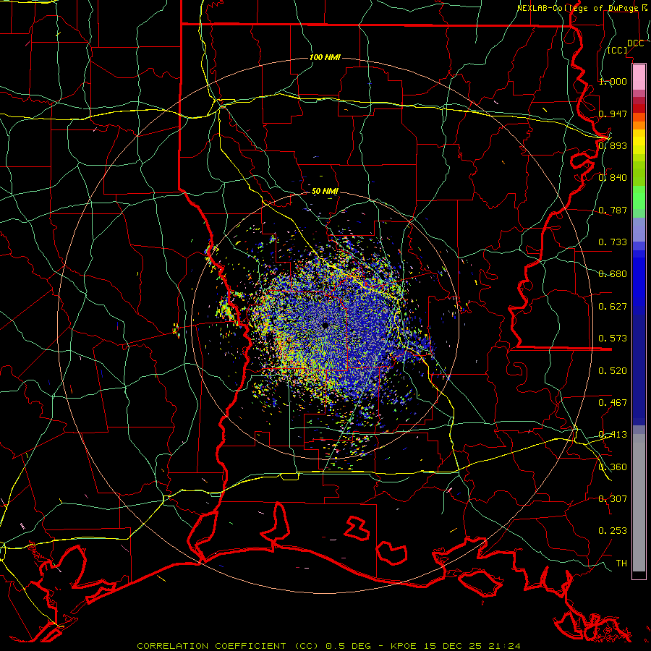This screenshot has width=651, height=651.
Task: Click the black radar site dot at the center
Action: 325,326
